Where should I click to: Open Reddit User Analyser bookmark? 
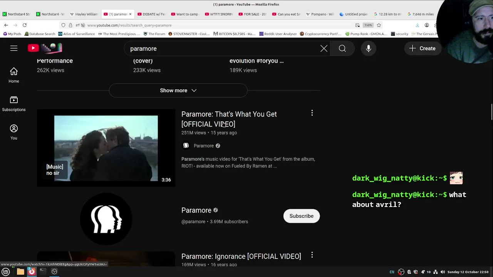(x=278, y=34)
